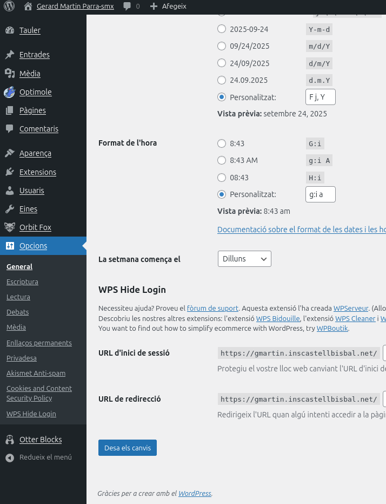The image size is (386, 504).
Task: Open the Afegeix new content menu
Action: click(x=168, y=6)
